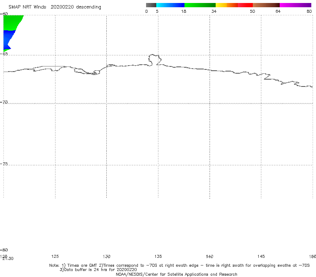The image size is (316, 277).
Task: Click the 'Data buffer is 24 hrs' note
Action: click(x=98, y=270)
